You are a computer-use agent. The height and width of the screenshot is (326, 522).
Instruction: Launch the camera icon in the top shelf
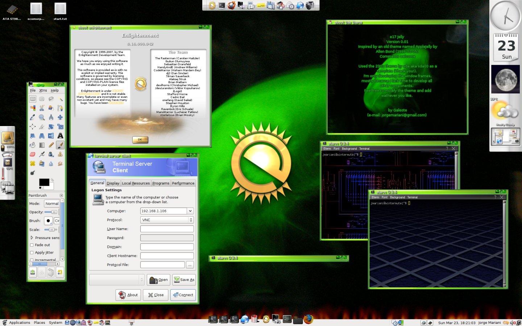click(x=310, y=5)
